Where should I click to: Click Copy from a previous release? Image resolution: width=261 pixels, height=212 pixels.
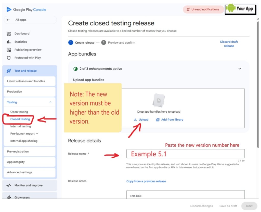(x=146, y=181)
